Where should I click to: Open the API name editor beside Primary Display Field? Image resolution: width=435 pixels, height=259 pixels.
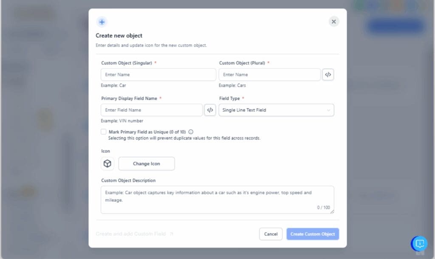pyautogui.click(x=210, y=110)
